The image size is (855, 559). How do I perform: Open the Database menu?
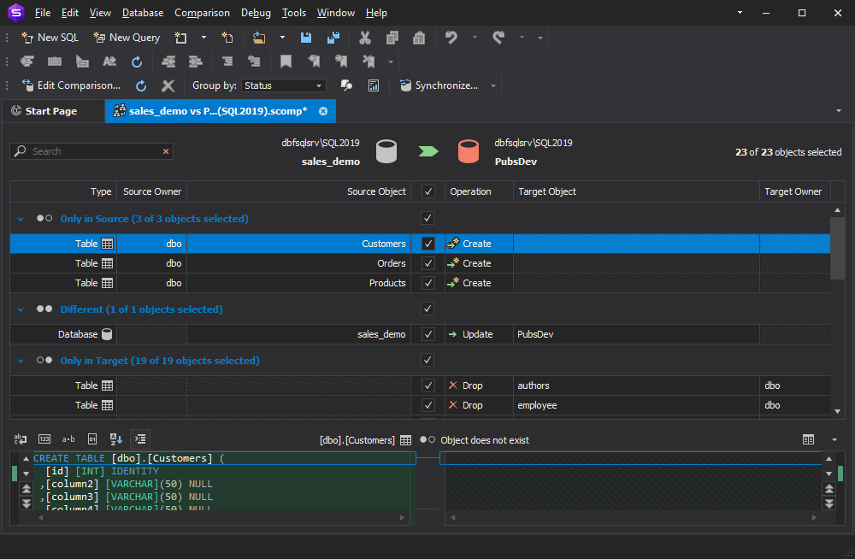(x=143, y=13)
